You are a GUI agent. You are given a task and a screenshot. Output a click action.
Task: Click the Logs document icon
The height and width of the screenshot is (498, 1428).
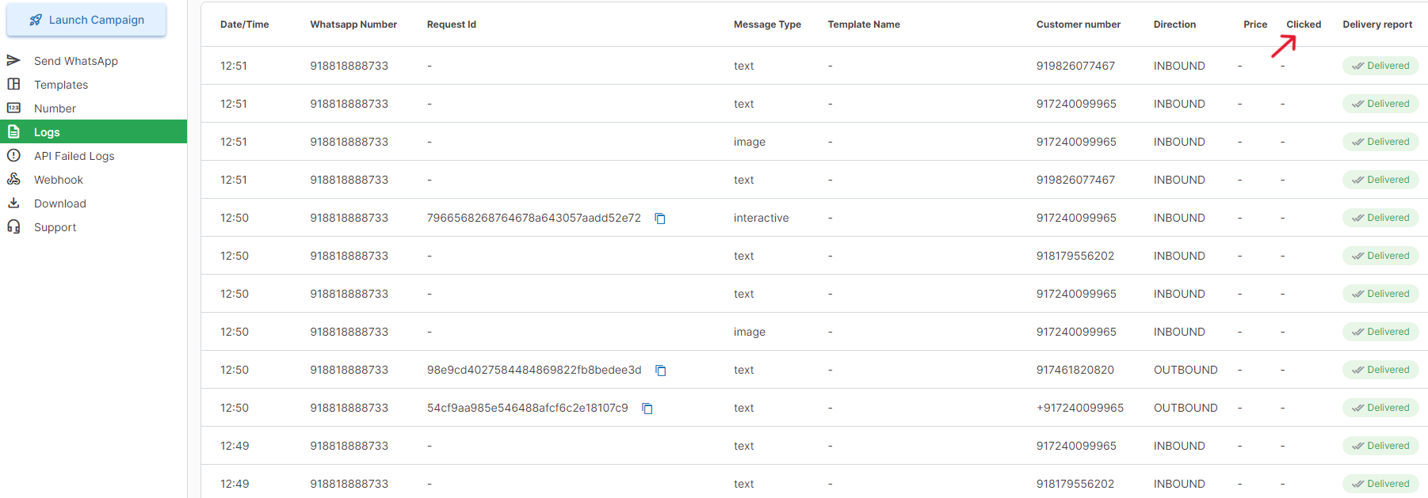click(13, 131)
